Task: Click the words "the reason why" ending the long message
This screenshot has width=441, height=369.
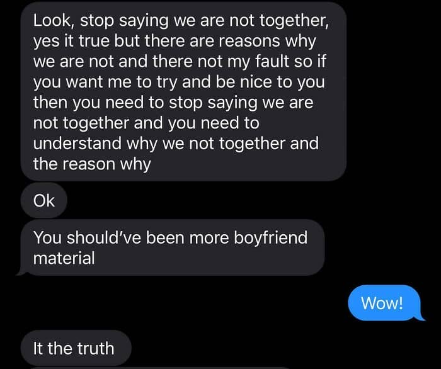Action: (x=92, y=164)
